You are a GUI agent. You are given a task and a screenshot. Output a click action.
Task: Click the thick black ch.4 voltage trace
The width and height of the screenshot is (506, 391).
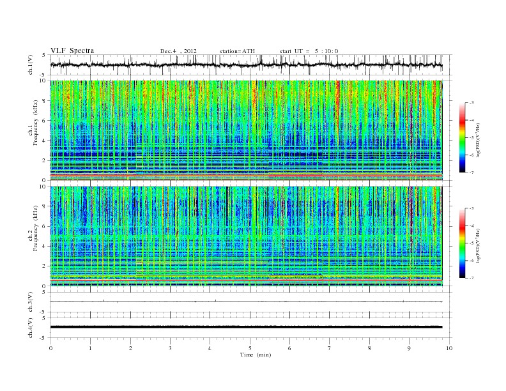(246, 327)
